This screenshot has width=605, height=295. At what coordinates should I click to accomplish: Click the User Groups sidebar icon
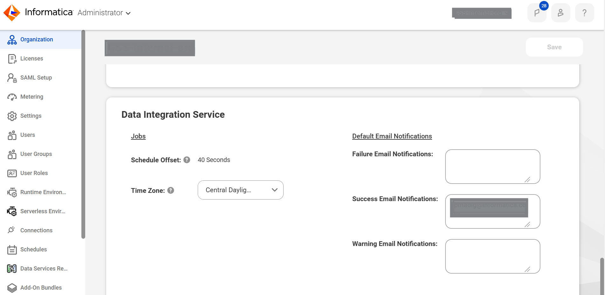12,154
